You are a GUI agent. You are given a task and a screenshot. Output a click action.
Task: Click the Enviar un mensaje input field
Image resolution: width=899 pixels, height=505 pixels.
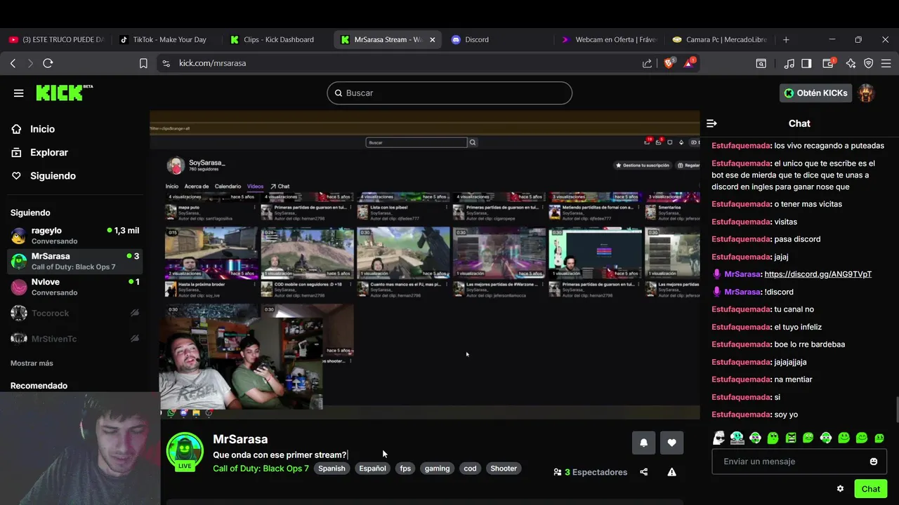click(799, 462)
